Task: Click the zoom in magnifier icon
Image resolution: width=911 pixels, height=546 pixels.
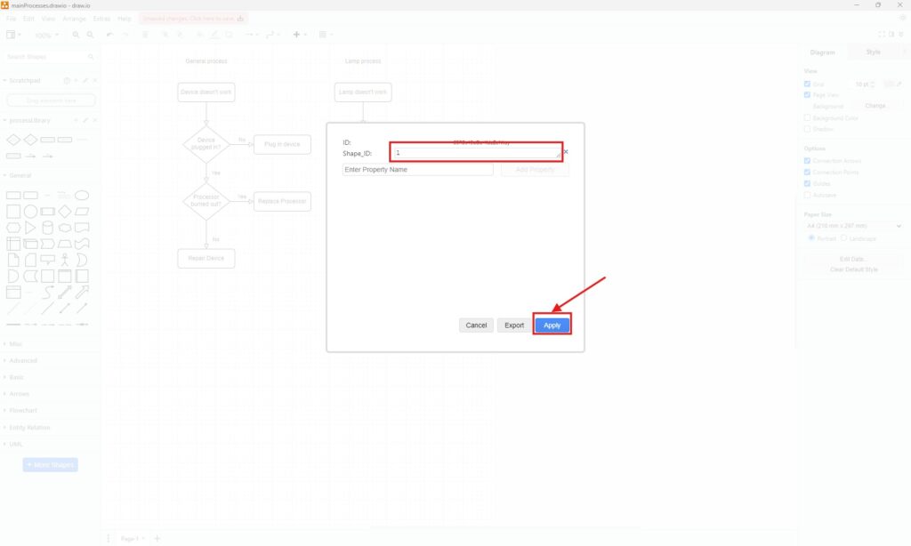Action: (x=77, y=35)
